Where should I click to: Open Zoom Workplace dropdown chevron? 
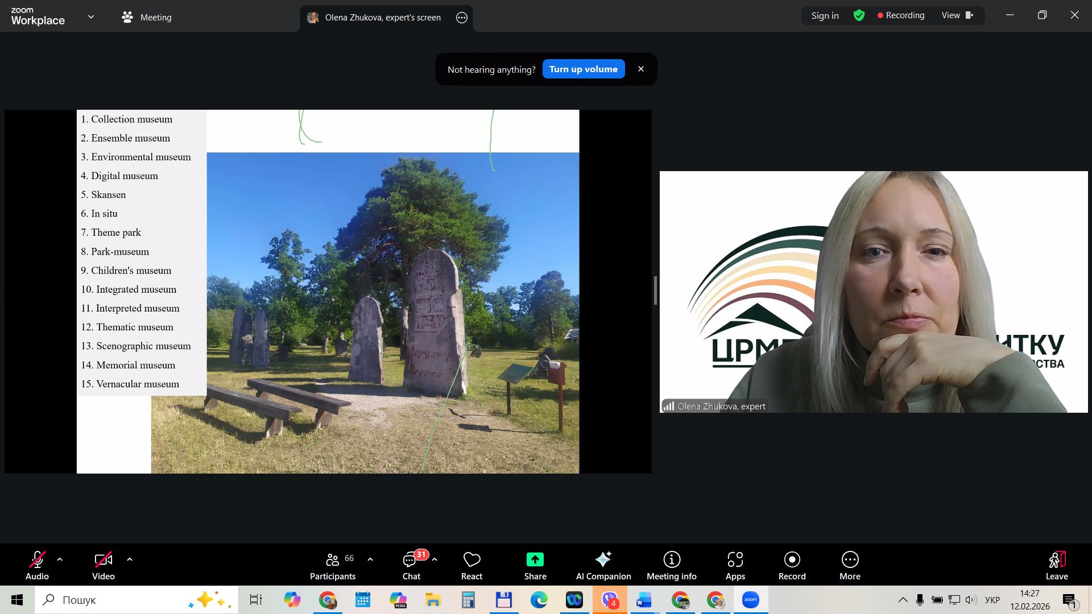[91, 17]
